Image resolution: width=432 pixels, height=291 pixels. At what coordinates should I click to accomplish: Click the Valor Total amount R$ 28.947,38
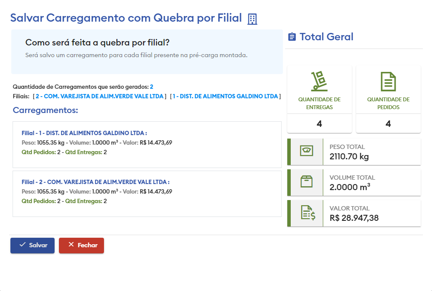tap(354, 218)
